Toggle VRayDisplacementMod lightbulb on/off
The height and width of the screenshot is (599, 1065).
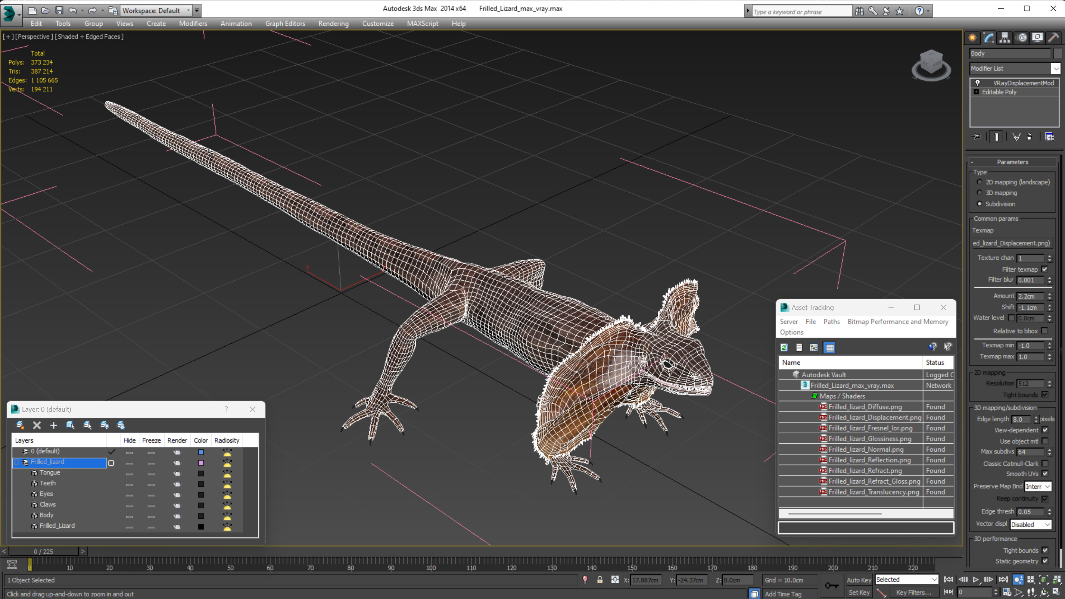pos(977,83)
